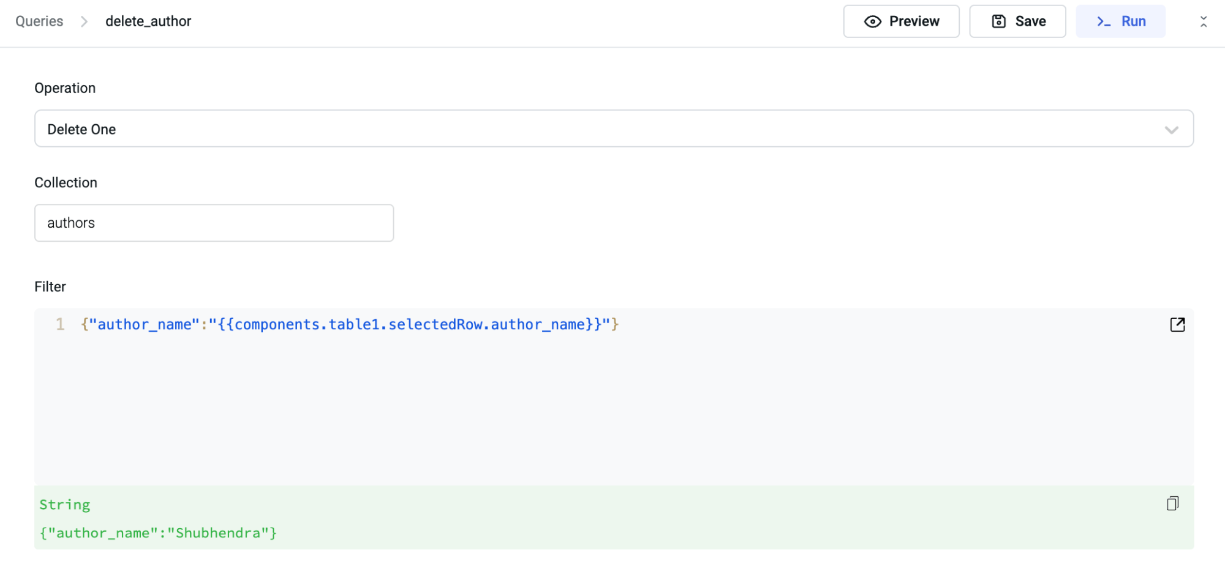Copy the resolved filter preview value
Screen dimensions: 1225x563
pos(1172,504)
